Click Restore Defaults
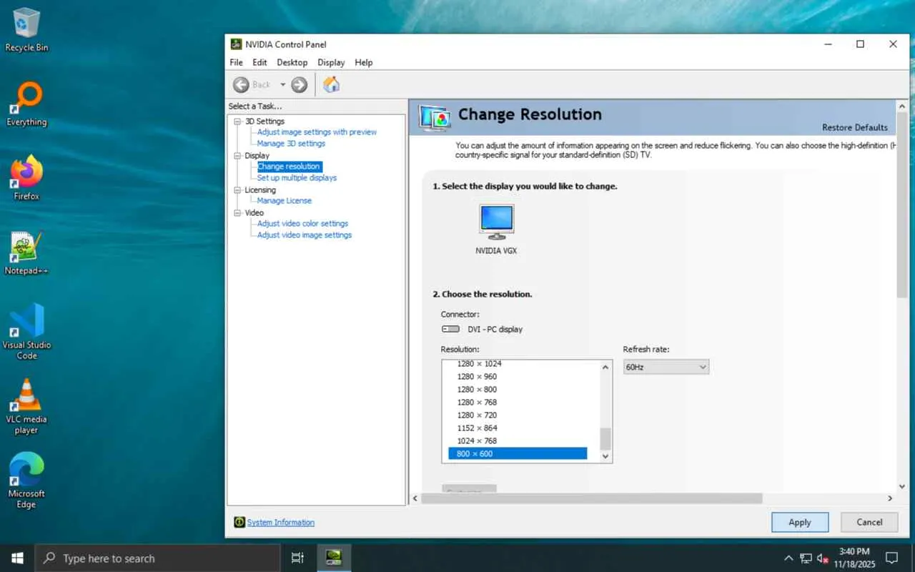This screenshot has width=915, height=572. point(855,128)
